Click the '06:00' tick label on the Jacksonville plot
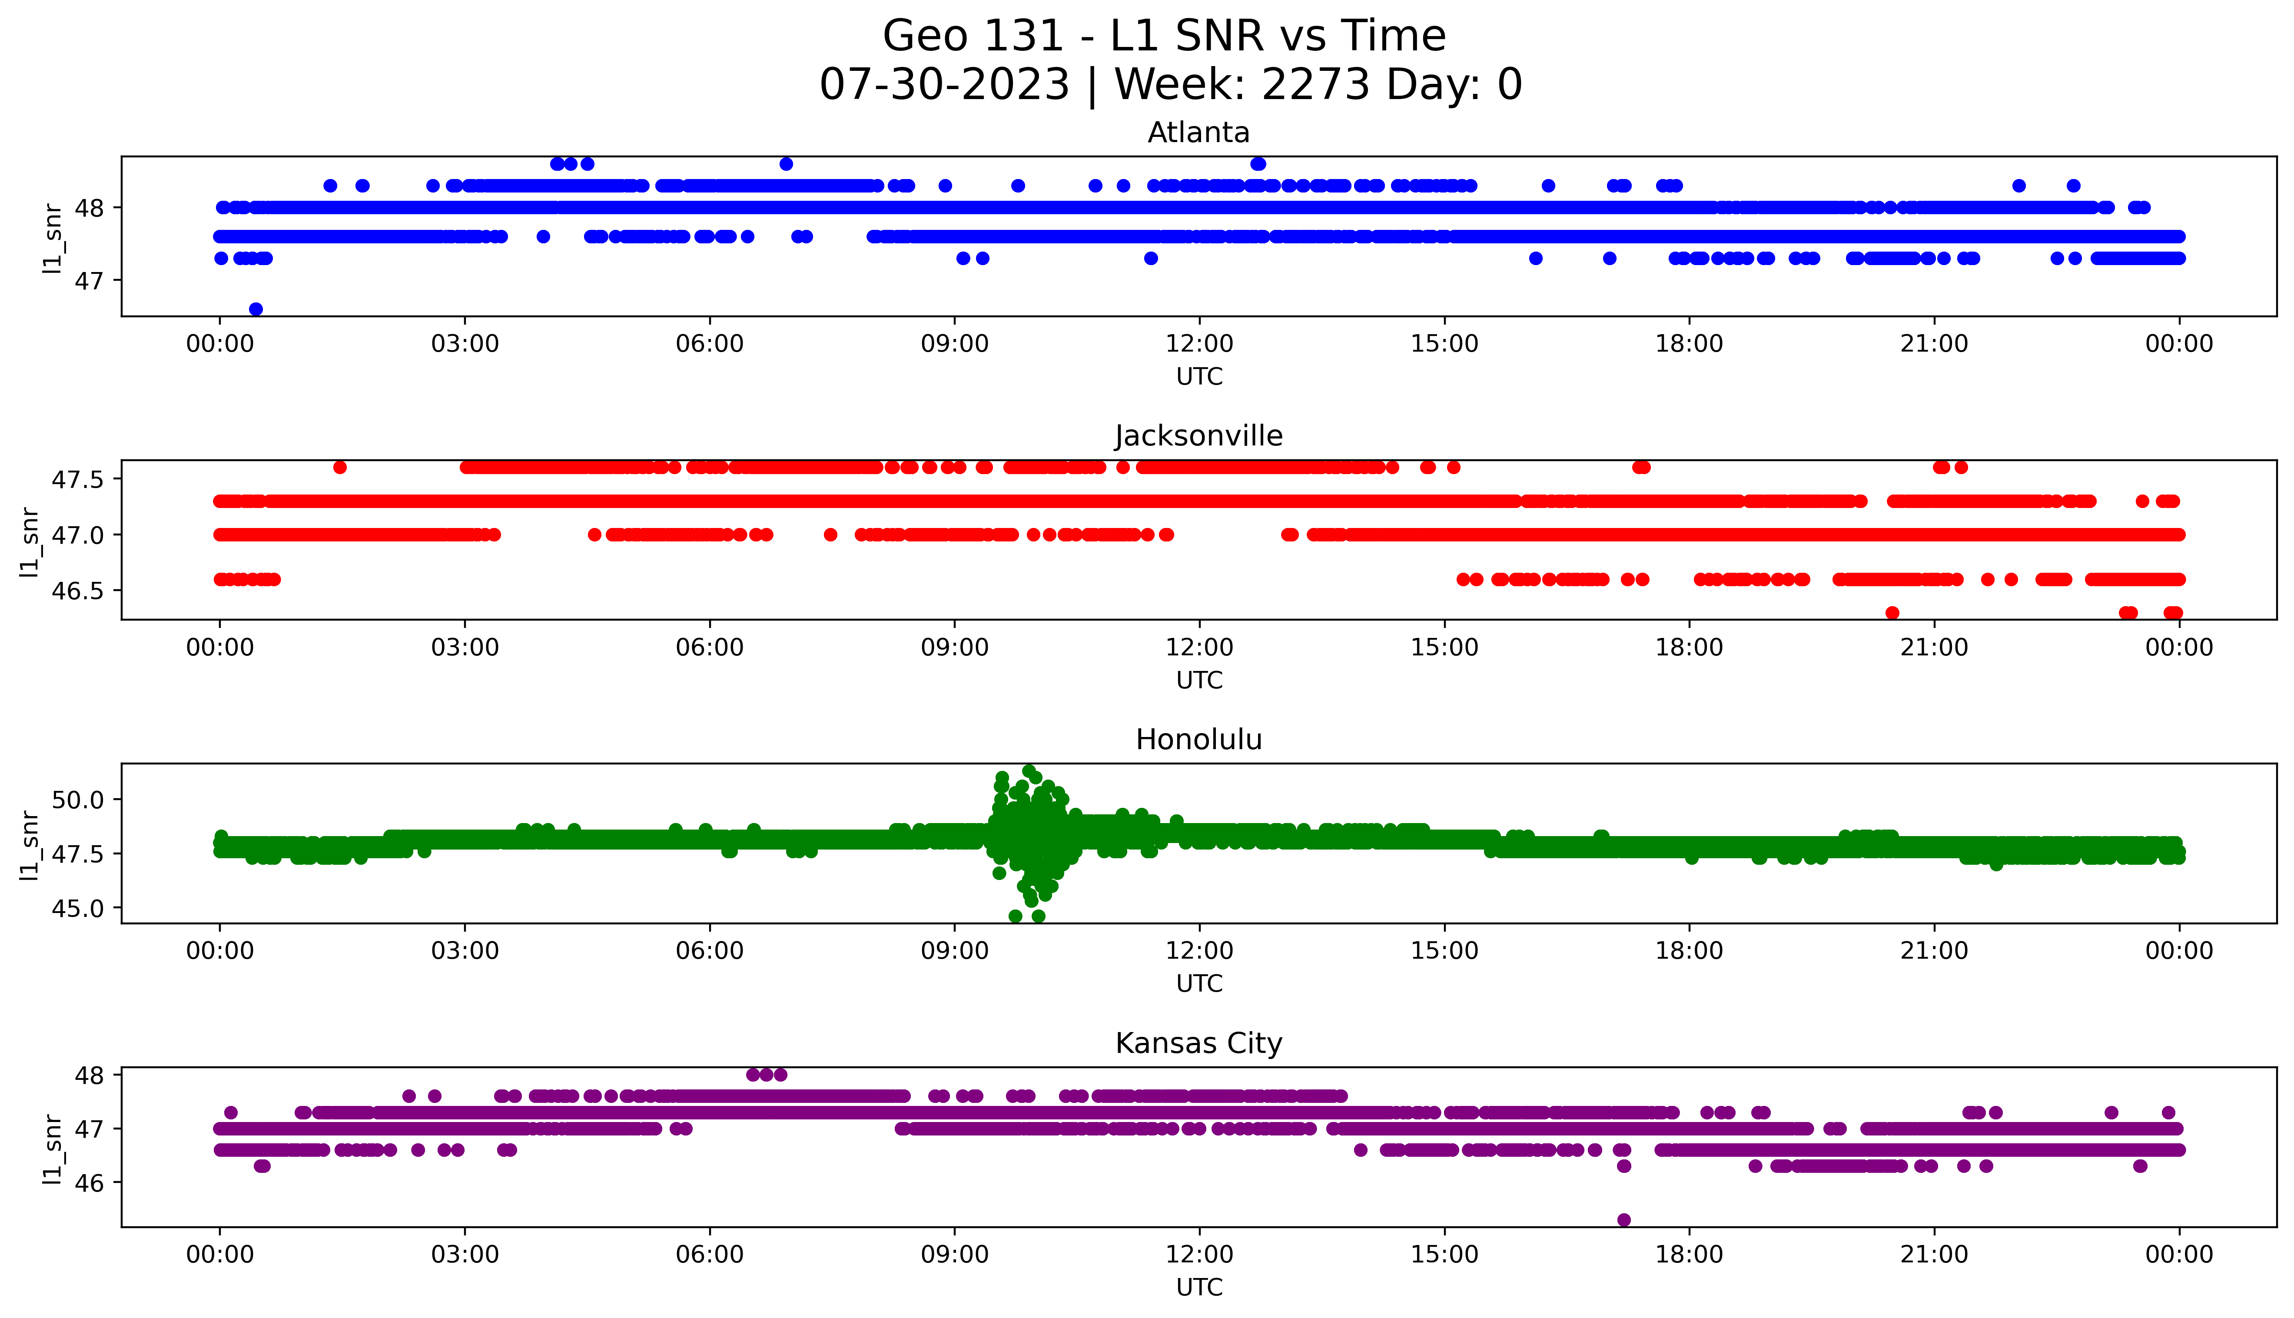 pyautogui.click(x=710, y=647)
